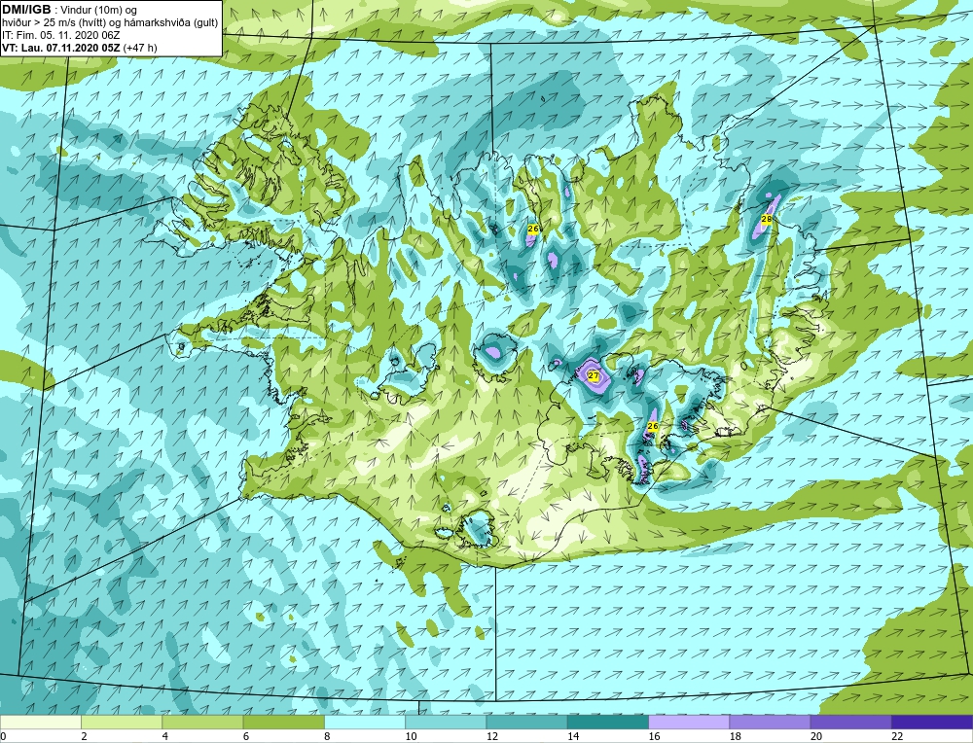973x743 pixels.
Task: Click the 26 gust label nearest the 28 label
Action: point(533,229)
